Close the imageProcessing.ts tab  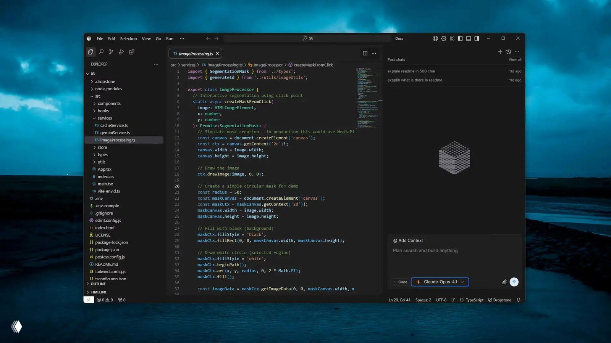pyautogui.click(x=217, y=53)
